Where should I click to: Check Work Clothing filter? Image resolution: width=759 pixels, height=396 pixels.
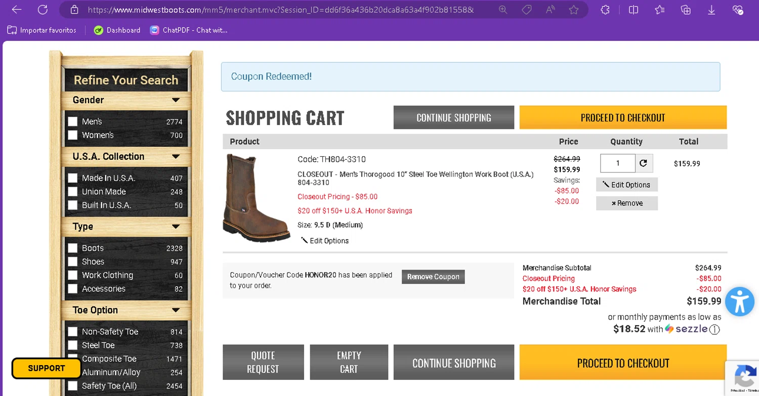pos(73,275)
